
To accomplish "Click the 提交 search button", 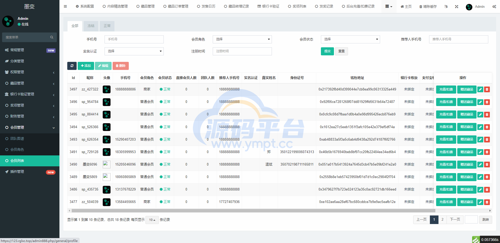I will click(327, 51).
